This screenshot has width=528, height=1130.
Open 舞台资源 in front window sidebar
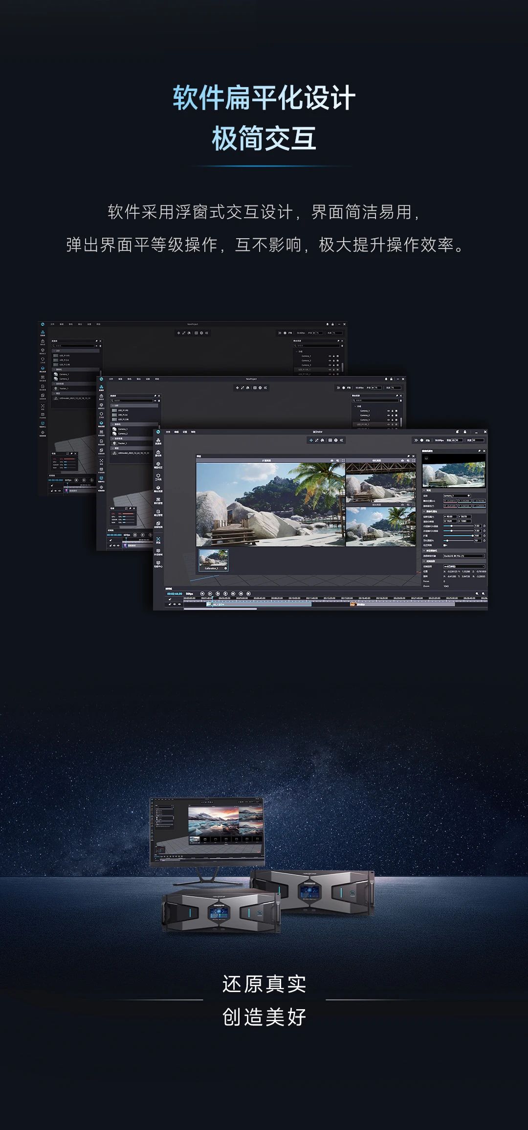(158, 489)
